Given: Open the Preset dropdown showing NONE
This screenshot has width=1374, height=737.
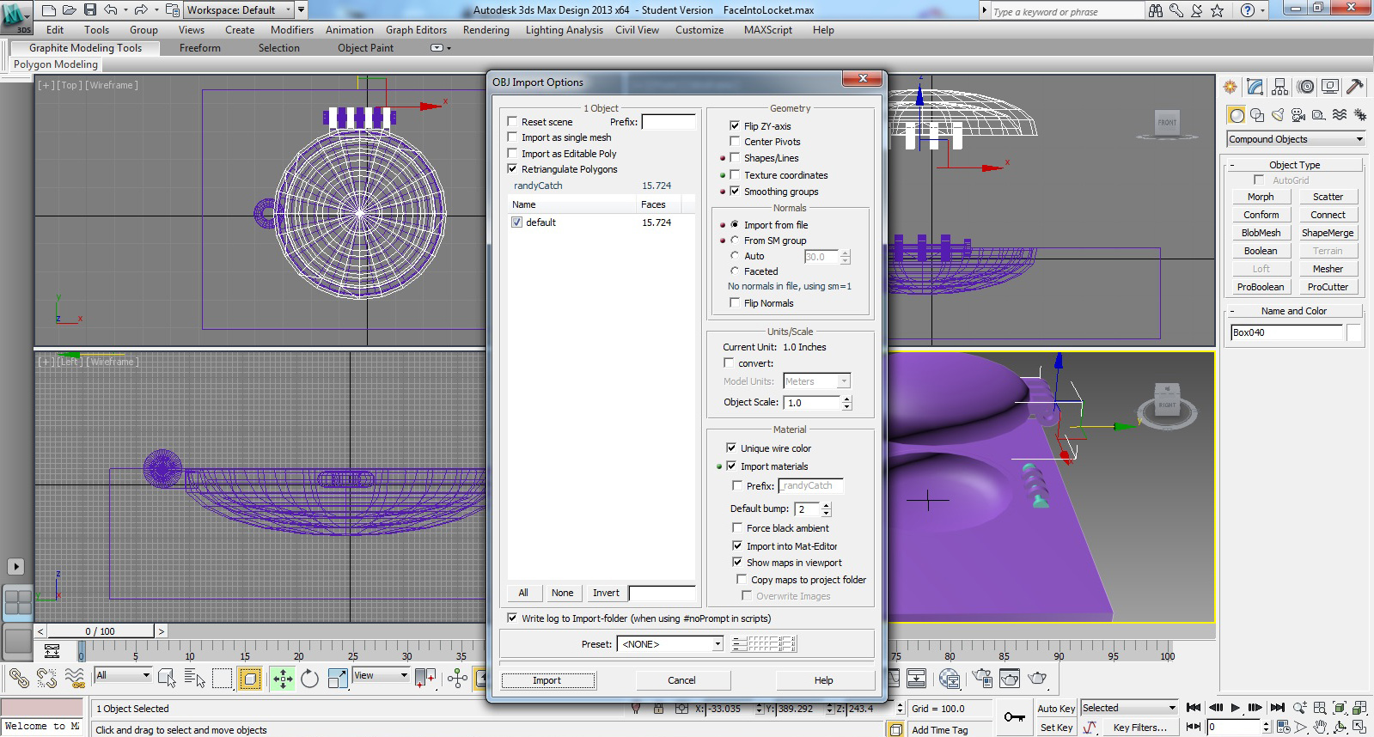Looking at the screenshot, I should (x=670, y=644).
